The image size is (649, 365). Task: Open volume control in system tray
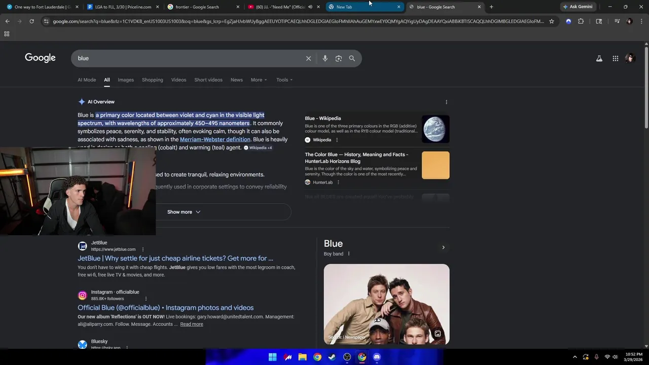615,357
